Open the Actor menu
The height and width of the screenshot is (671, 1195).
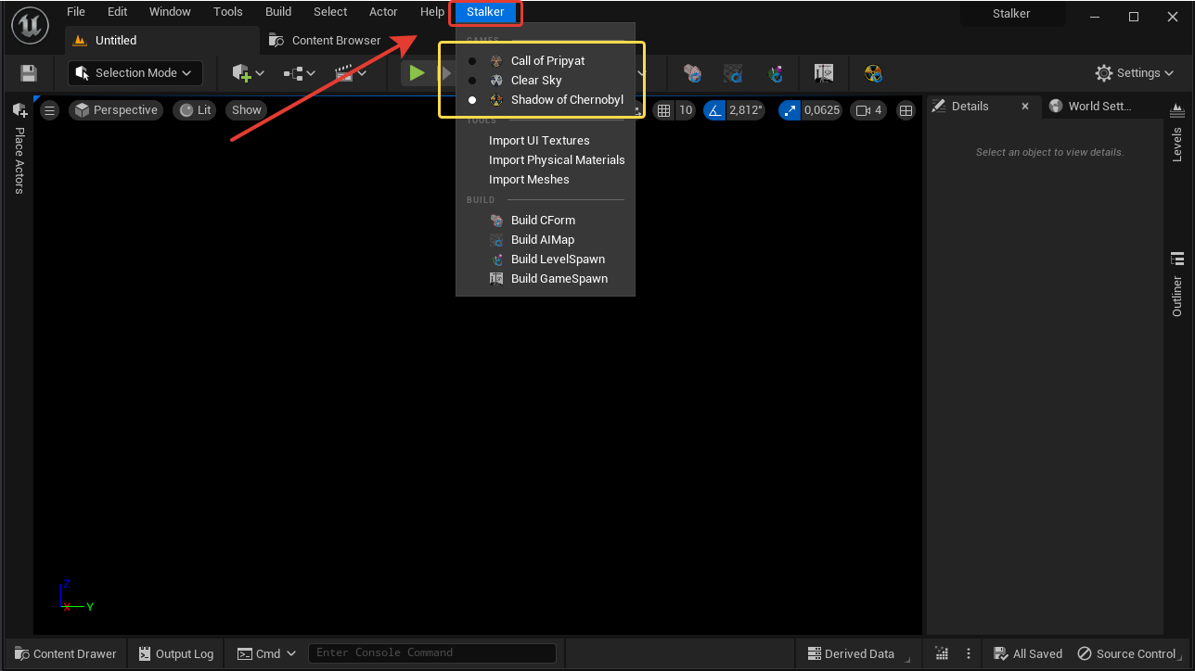click(383, 12)
